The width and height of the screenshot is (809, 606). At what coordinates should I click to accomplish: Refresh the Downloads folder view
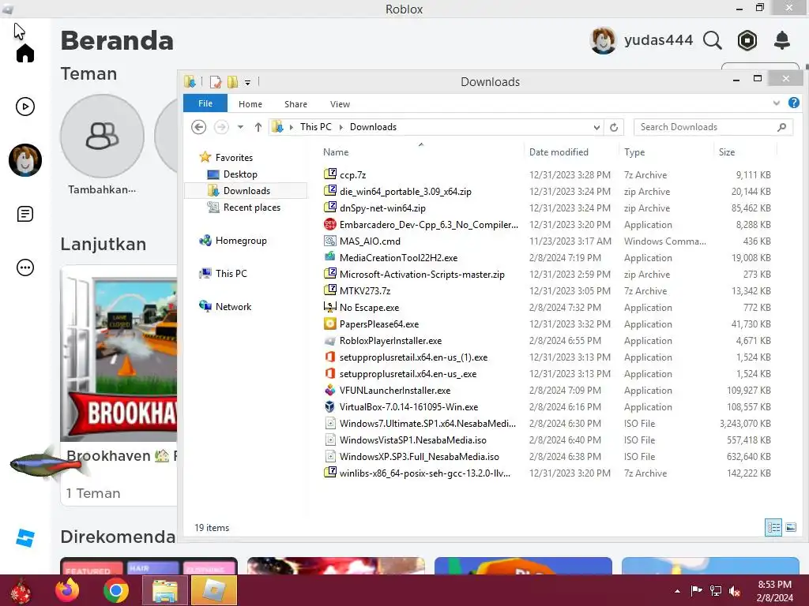point(613,127)
